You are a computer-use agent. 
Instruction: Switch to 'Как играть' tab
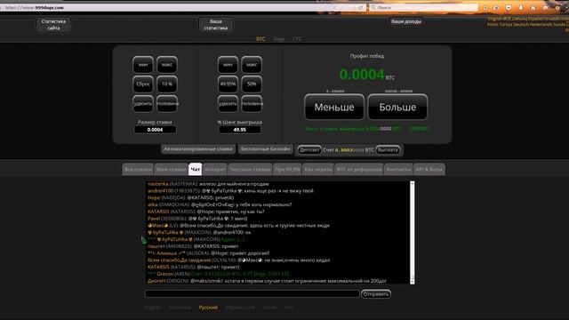pos(318,170)
